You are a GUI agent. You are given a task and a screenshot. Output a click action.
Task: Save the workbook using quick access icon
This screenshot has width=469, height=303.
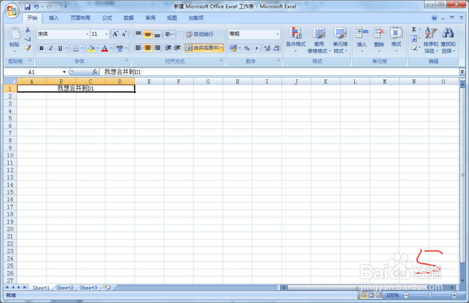tap(27, 7)
